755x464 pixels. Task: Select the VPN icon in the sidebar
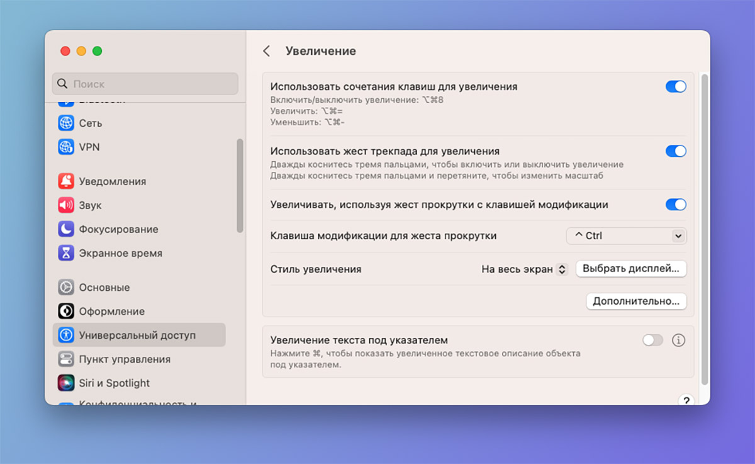pyautogui.click(x=66, y=147)
